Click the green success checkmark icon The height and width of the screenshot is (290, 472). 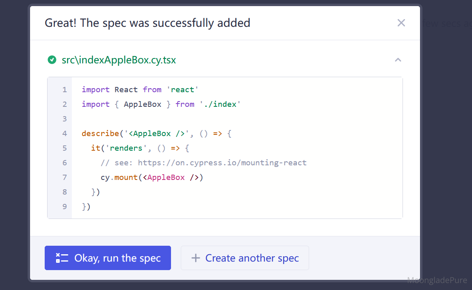click(x=52, y=60)
